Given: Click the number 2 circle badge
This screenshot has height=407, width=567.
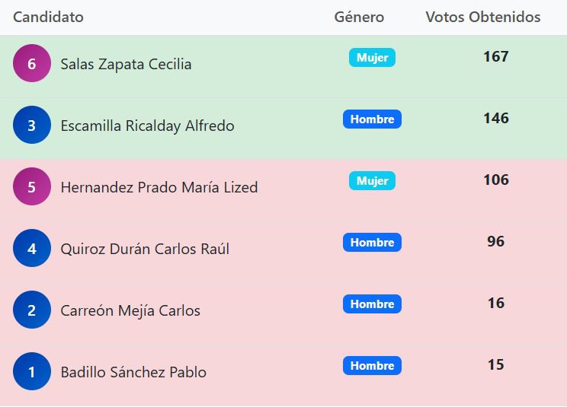Looking at the screenshot, I should (x=32, y=310).
